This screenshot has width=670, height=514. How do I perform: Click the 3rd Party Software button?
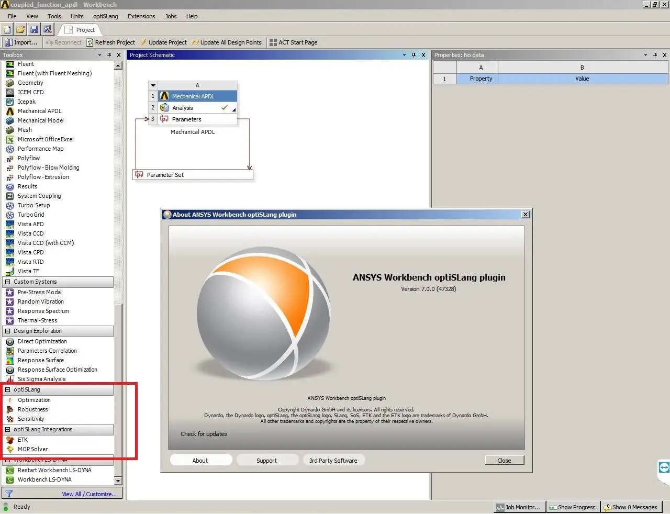[333, 461]
